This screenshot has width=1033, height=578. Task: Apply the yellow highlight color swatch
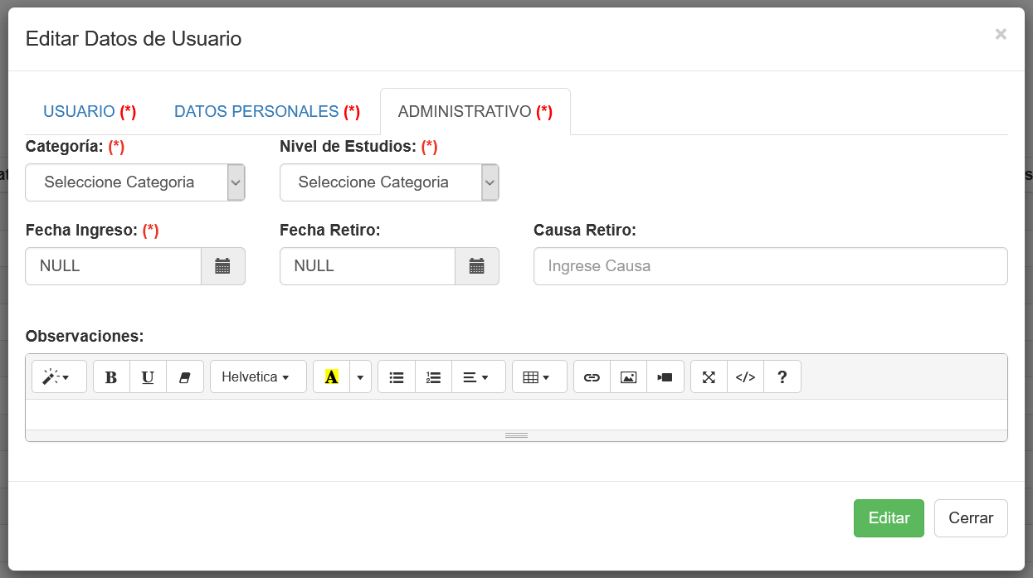[x=332, y=377]
